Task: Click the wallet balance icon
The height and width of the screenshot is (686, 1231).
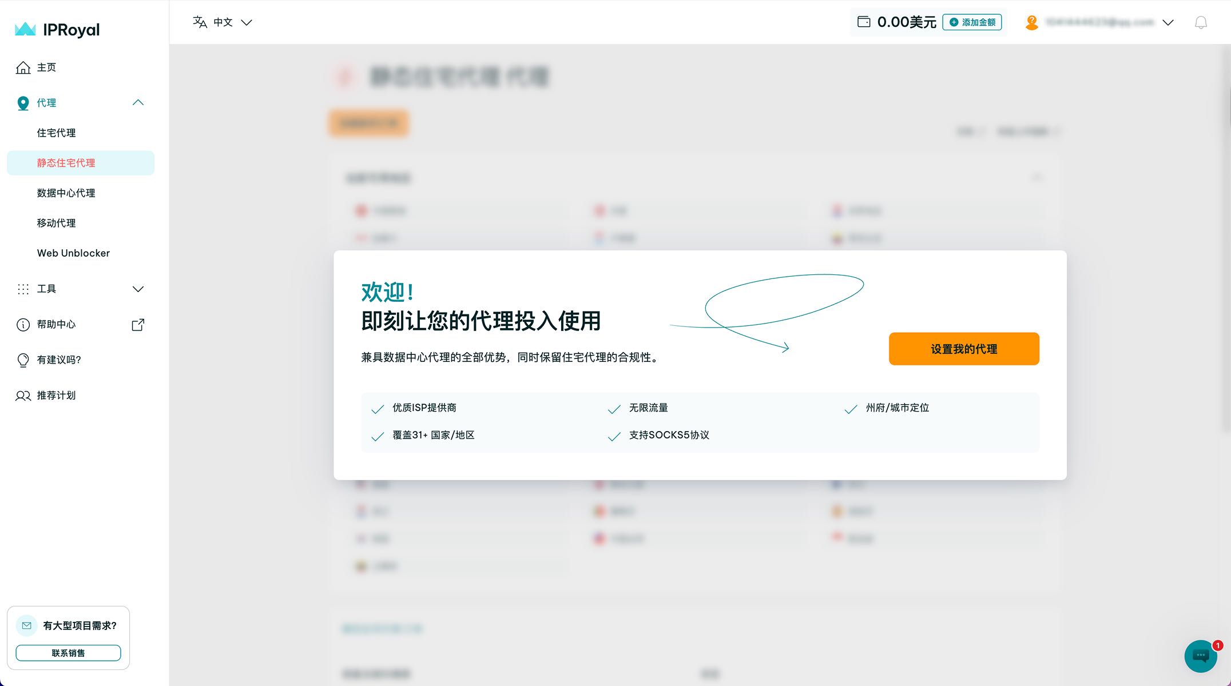Action: click(x=864, y=22)
